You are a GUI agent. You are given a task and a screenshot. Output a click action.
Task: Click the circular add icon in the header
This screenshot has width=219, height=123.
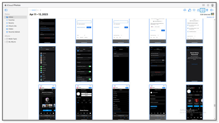(x=208, y=5)
